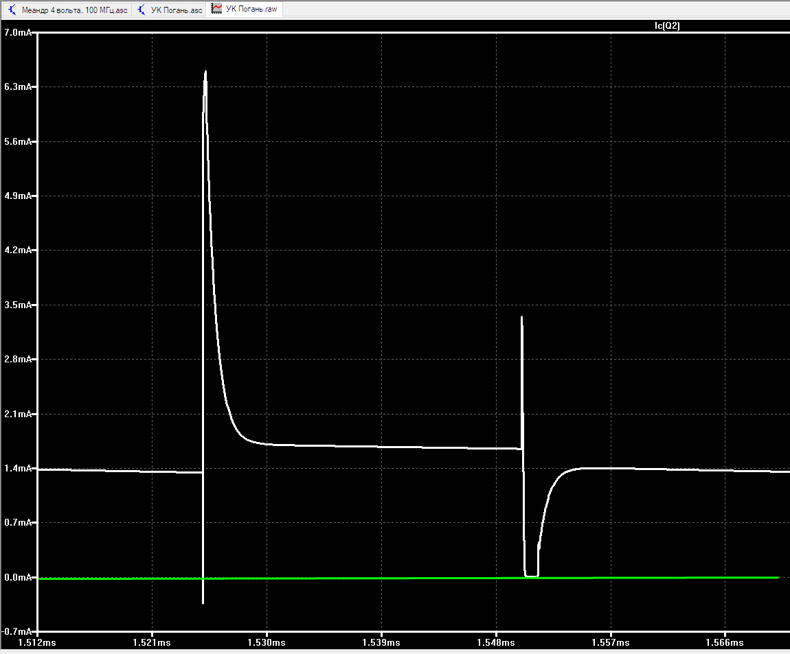The image size is (790, 654).
Task: Click the 2.8mA axis label
Action: point(18,360)
